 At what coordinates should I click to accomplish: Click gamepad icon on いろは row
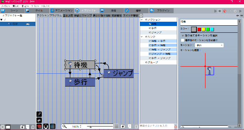point(28,24)
